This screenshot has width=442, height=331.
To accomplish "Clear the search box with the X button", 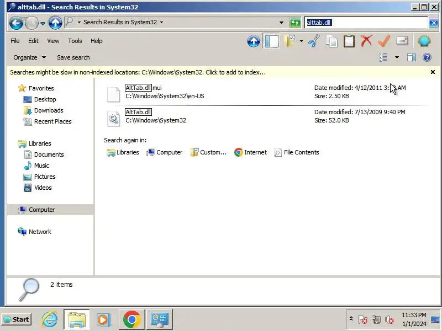I will (434, 23).
